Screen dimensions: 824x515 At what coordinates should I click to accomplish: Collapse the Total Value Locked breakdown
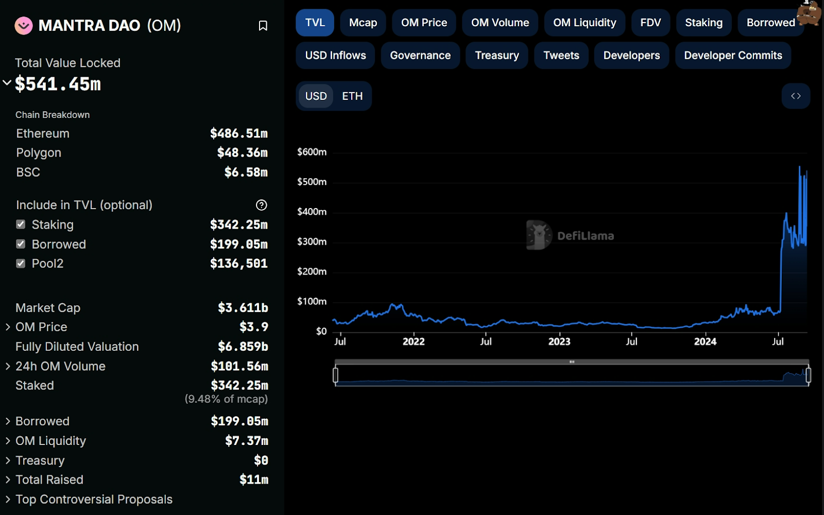point(7,82)
